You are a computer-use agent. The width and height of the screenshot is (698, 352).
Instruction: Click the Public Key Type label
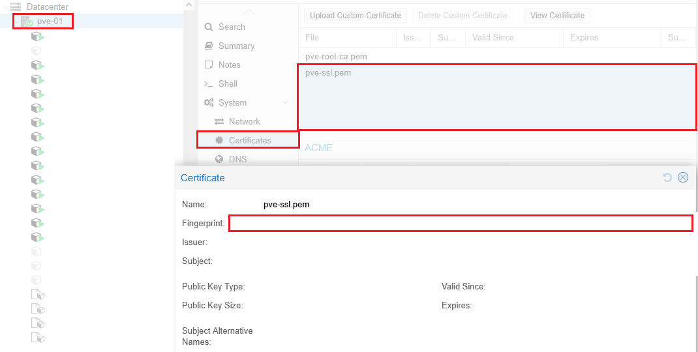point(213,287)
